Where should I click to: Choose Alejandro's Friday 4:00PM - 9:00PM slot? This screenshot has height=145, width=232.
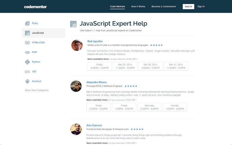coord(124,107)
